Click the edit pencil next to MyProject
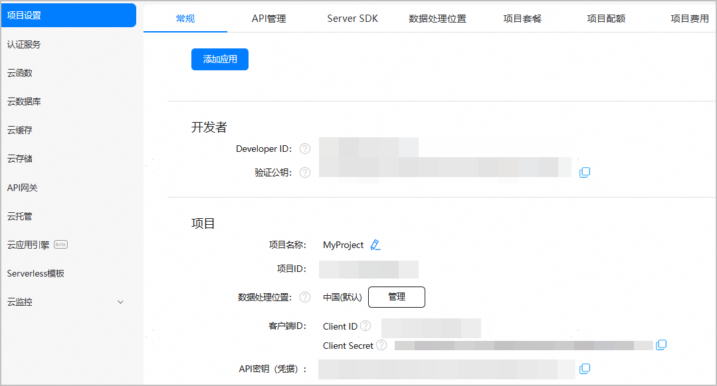Viewport: 717px width, 386px height. coord(375,245)
